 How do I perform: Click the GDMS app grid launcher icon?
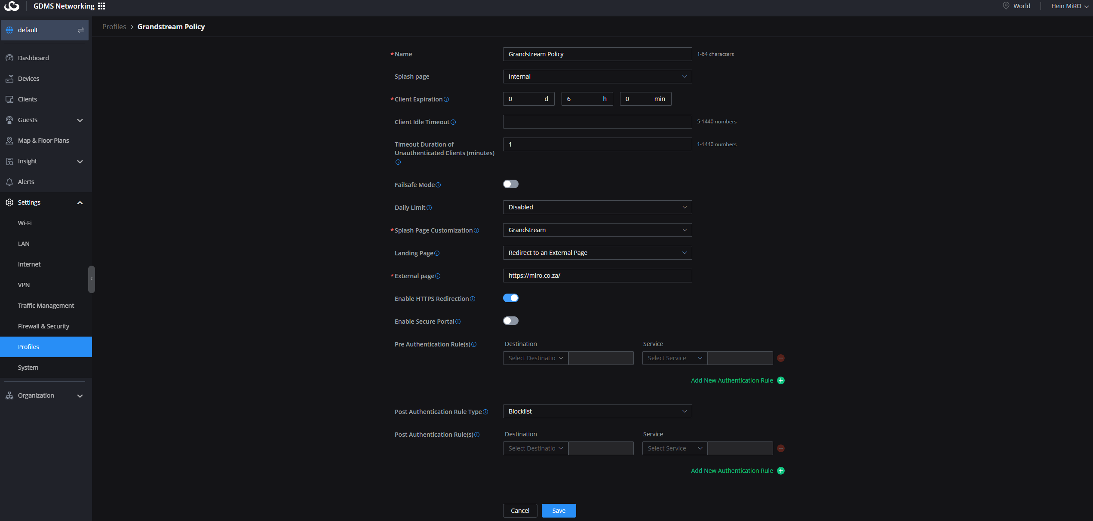[101, 6]
